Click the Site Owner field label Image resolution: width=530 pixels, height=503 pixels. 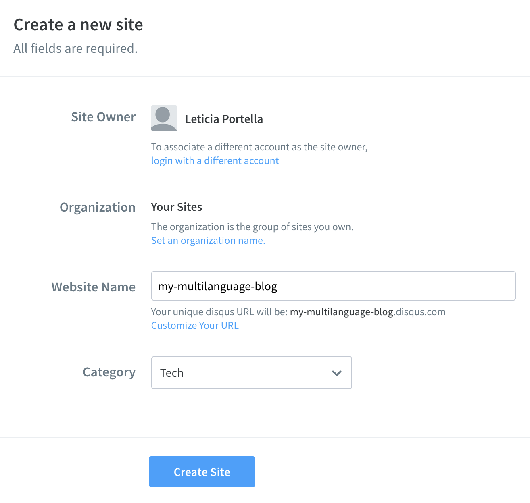coord(103,117)
